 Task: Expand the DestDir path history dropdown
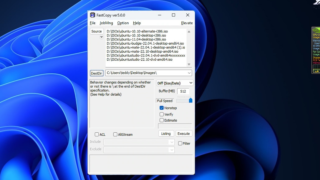tap(189, 73)
